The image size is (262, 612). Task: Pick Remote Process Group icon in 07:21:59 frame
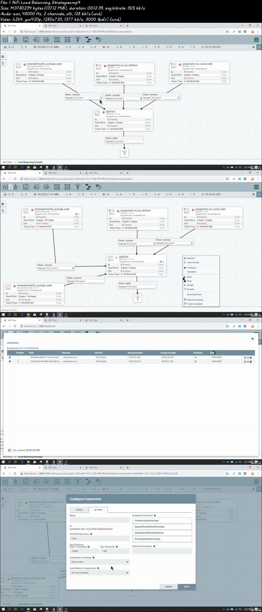tap(67, 39)
